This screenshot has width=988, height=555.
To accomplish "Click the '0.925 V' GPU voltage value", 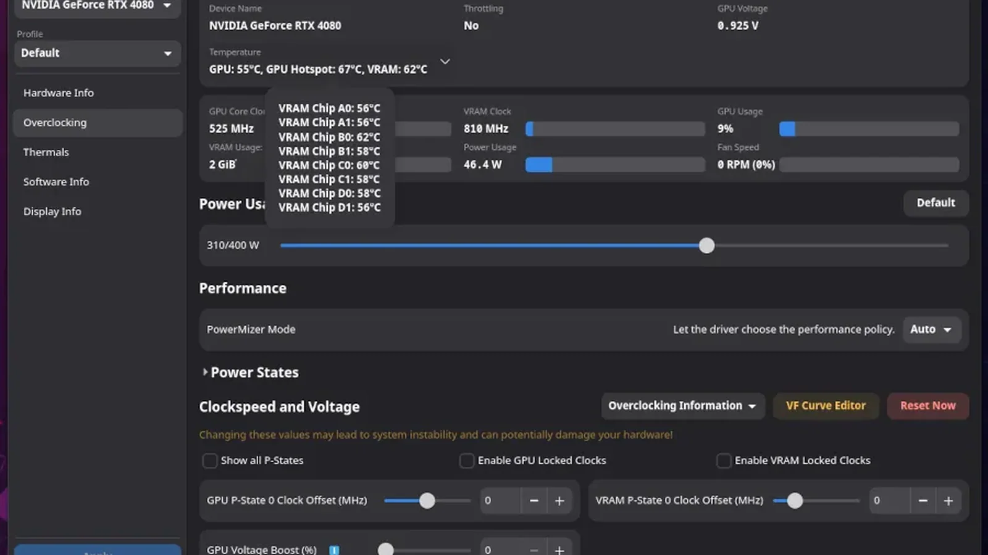I will [x=738, y=25].
